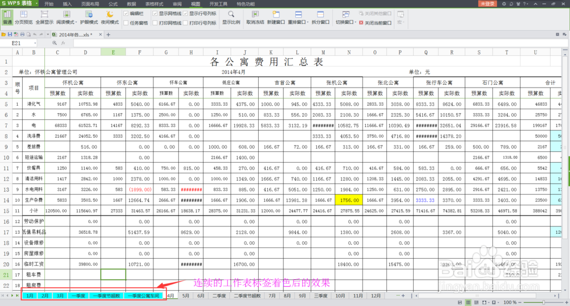Image resolution: width=570 pixels, height=306 pixels.
Task: Click the print icon in quick toolbar
Action: [22, 35]
